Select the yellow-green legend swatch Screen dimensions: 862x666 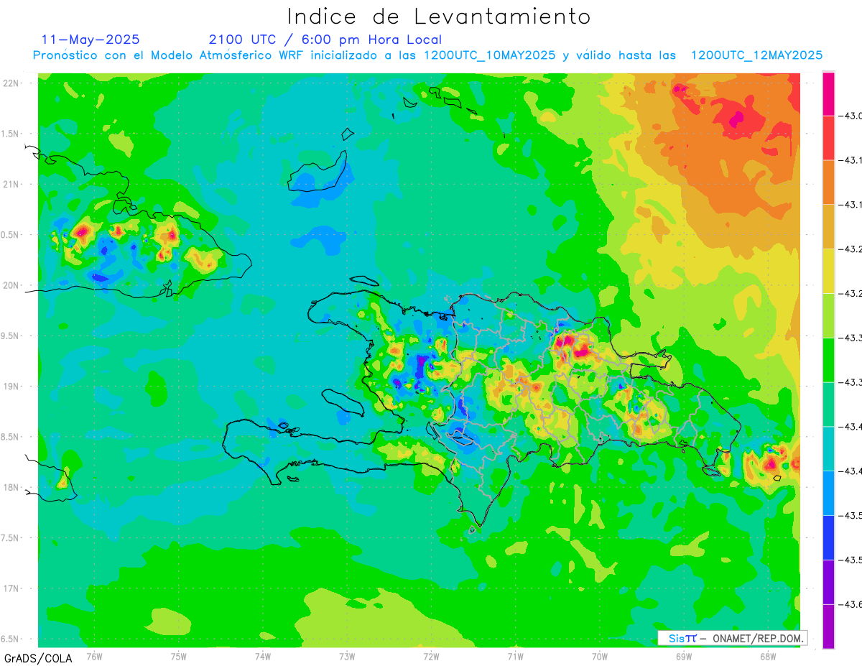828,315
